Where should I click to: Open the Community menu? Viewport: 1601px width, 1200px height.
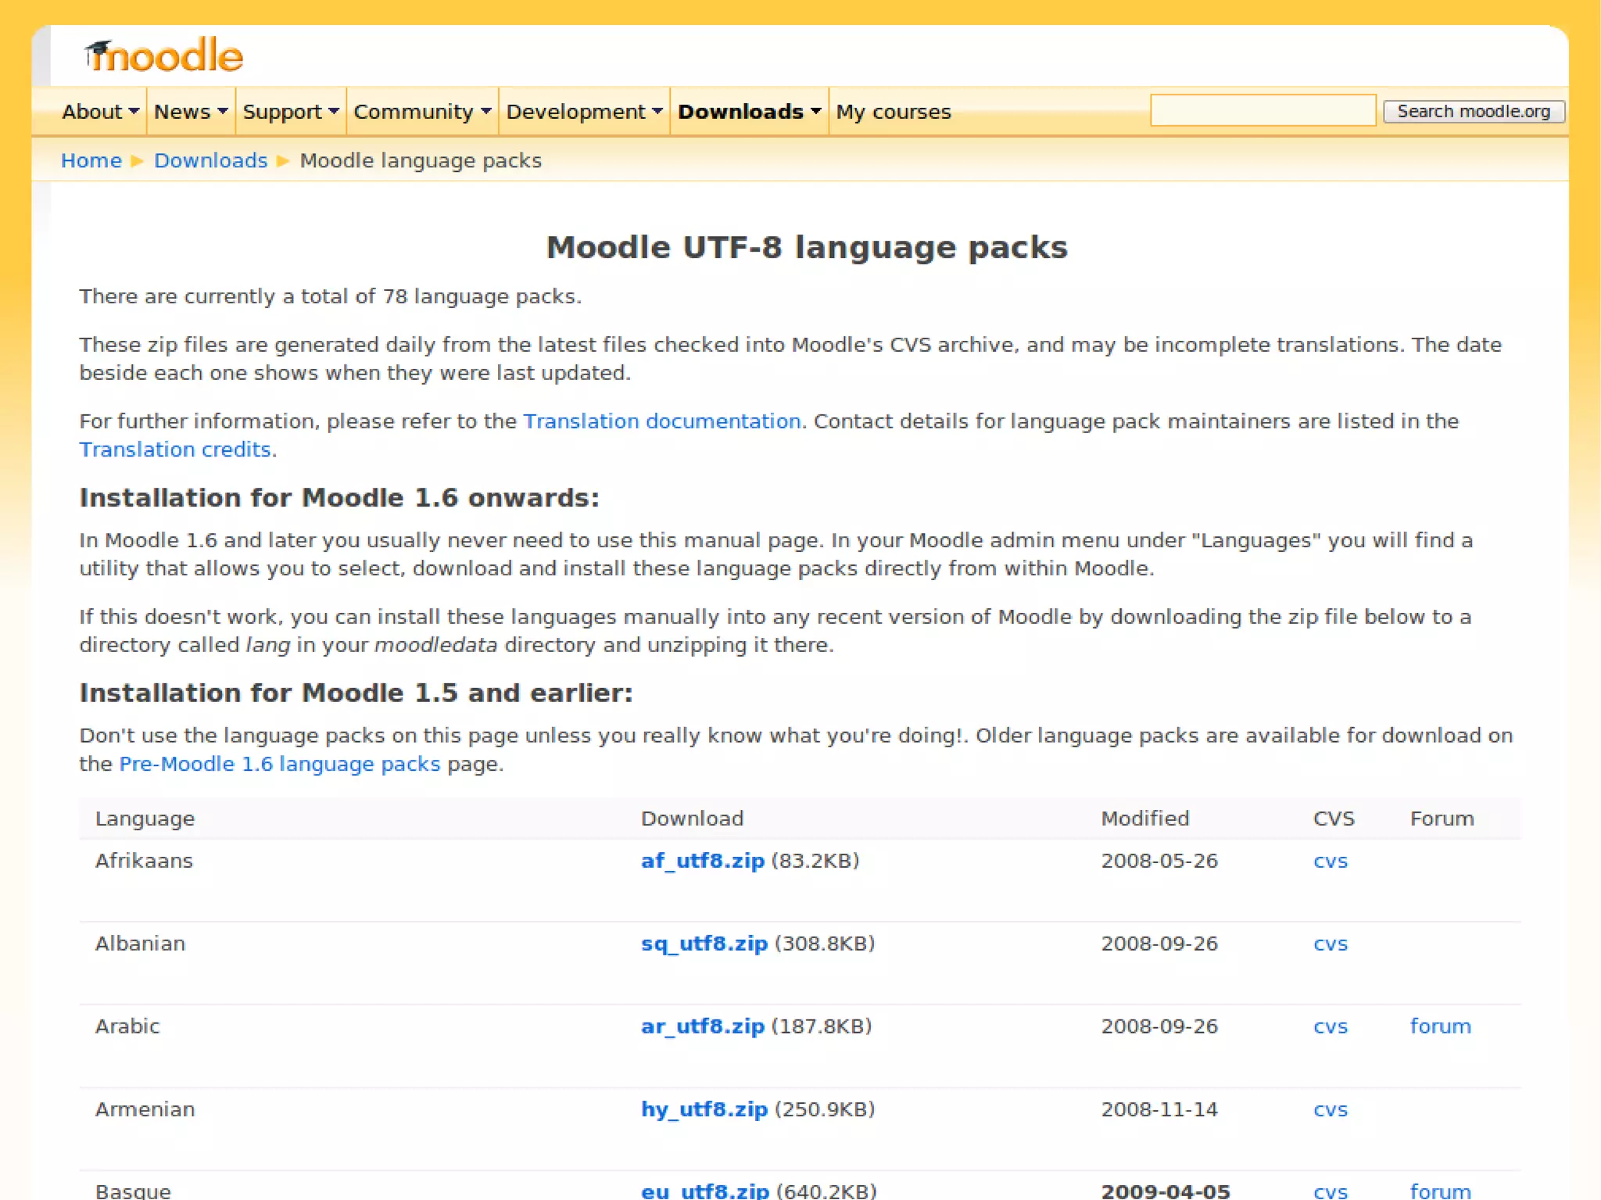tap(422, 112)
